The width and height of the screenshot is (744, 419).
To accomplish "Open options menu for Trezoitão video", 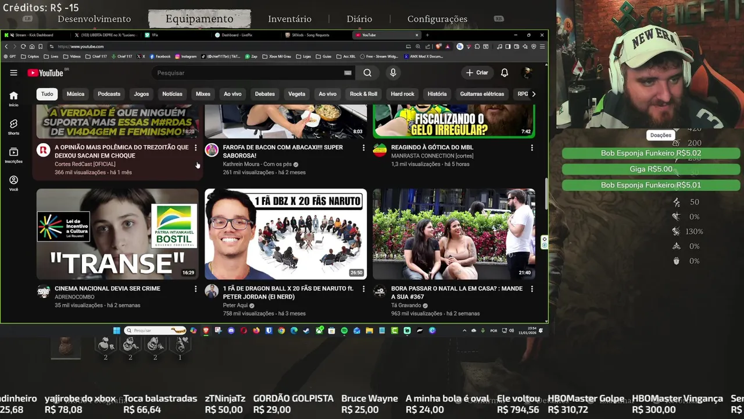I will (195, 148).
